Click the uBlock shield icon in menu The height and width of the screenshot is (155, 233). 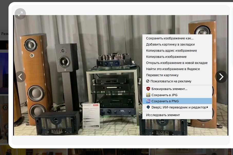tap(148, 89)
